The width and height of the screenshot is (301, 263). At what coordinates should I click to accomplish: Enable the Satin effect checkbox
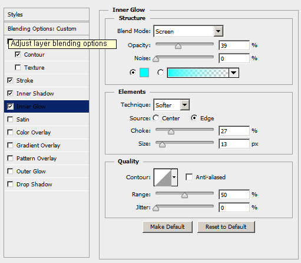coord(10,119)
